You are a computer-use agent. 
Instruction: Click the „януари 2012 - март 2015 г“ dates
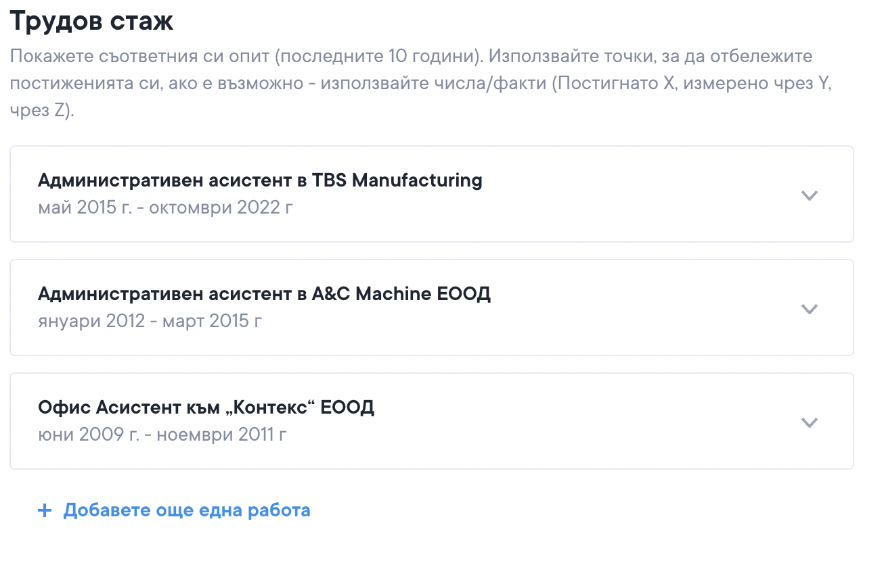[x=150, y=320]
